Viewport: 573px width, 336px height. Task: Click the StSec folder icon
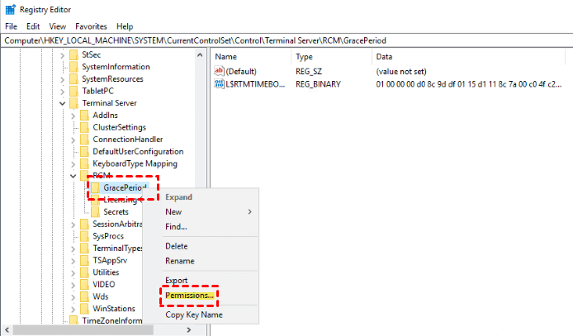pos(73,54)
